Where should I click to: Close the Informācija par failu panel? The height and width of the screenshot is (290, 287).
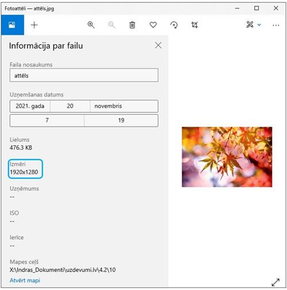tap(158, 45)
